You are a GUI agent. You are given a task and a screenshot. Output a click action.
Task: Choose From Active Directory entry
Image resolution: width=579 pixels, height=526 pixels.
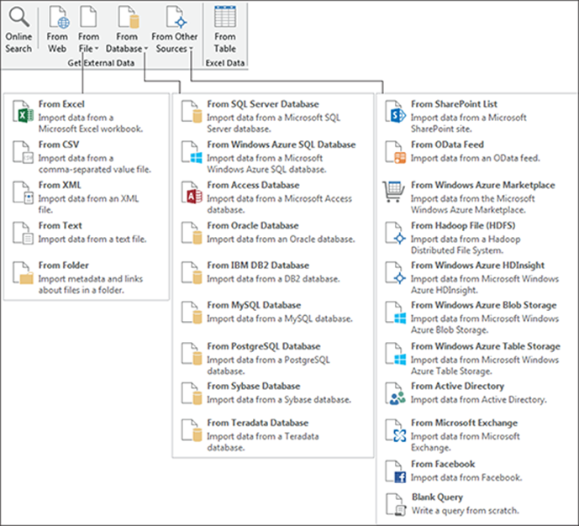point(476,393)
